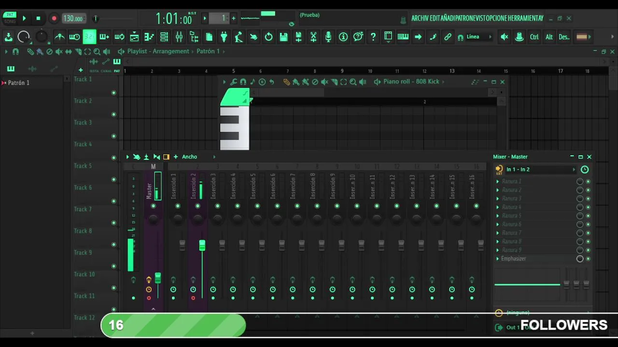Click the Inserción 4 volume fader
Screen dimensions: 618x347
242,245
